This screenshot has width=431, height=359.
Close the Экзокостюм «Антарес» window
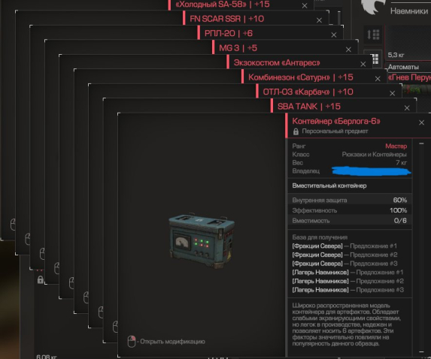pos(363,64)
